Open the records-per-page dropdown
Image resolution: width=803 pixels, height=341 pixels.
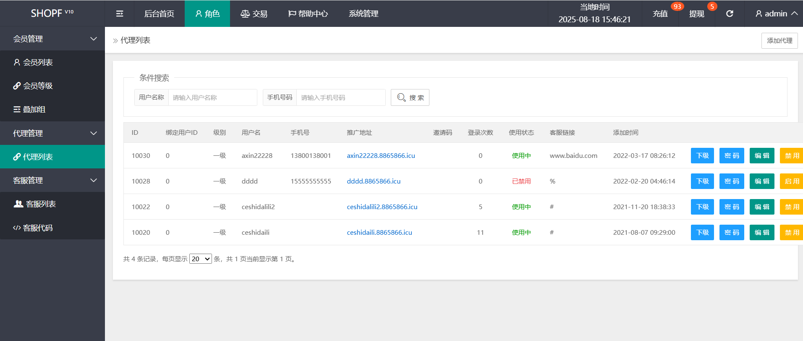point(200,259)
